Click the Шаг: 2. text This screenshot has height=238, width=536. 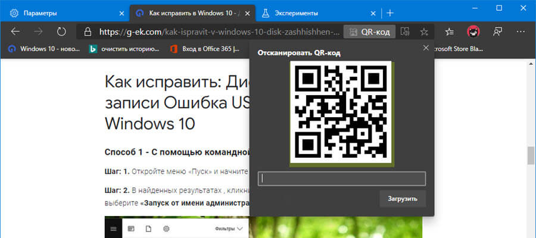click(117, 190)
